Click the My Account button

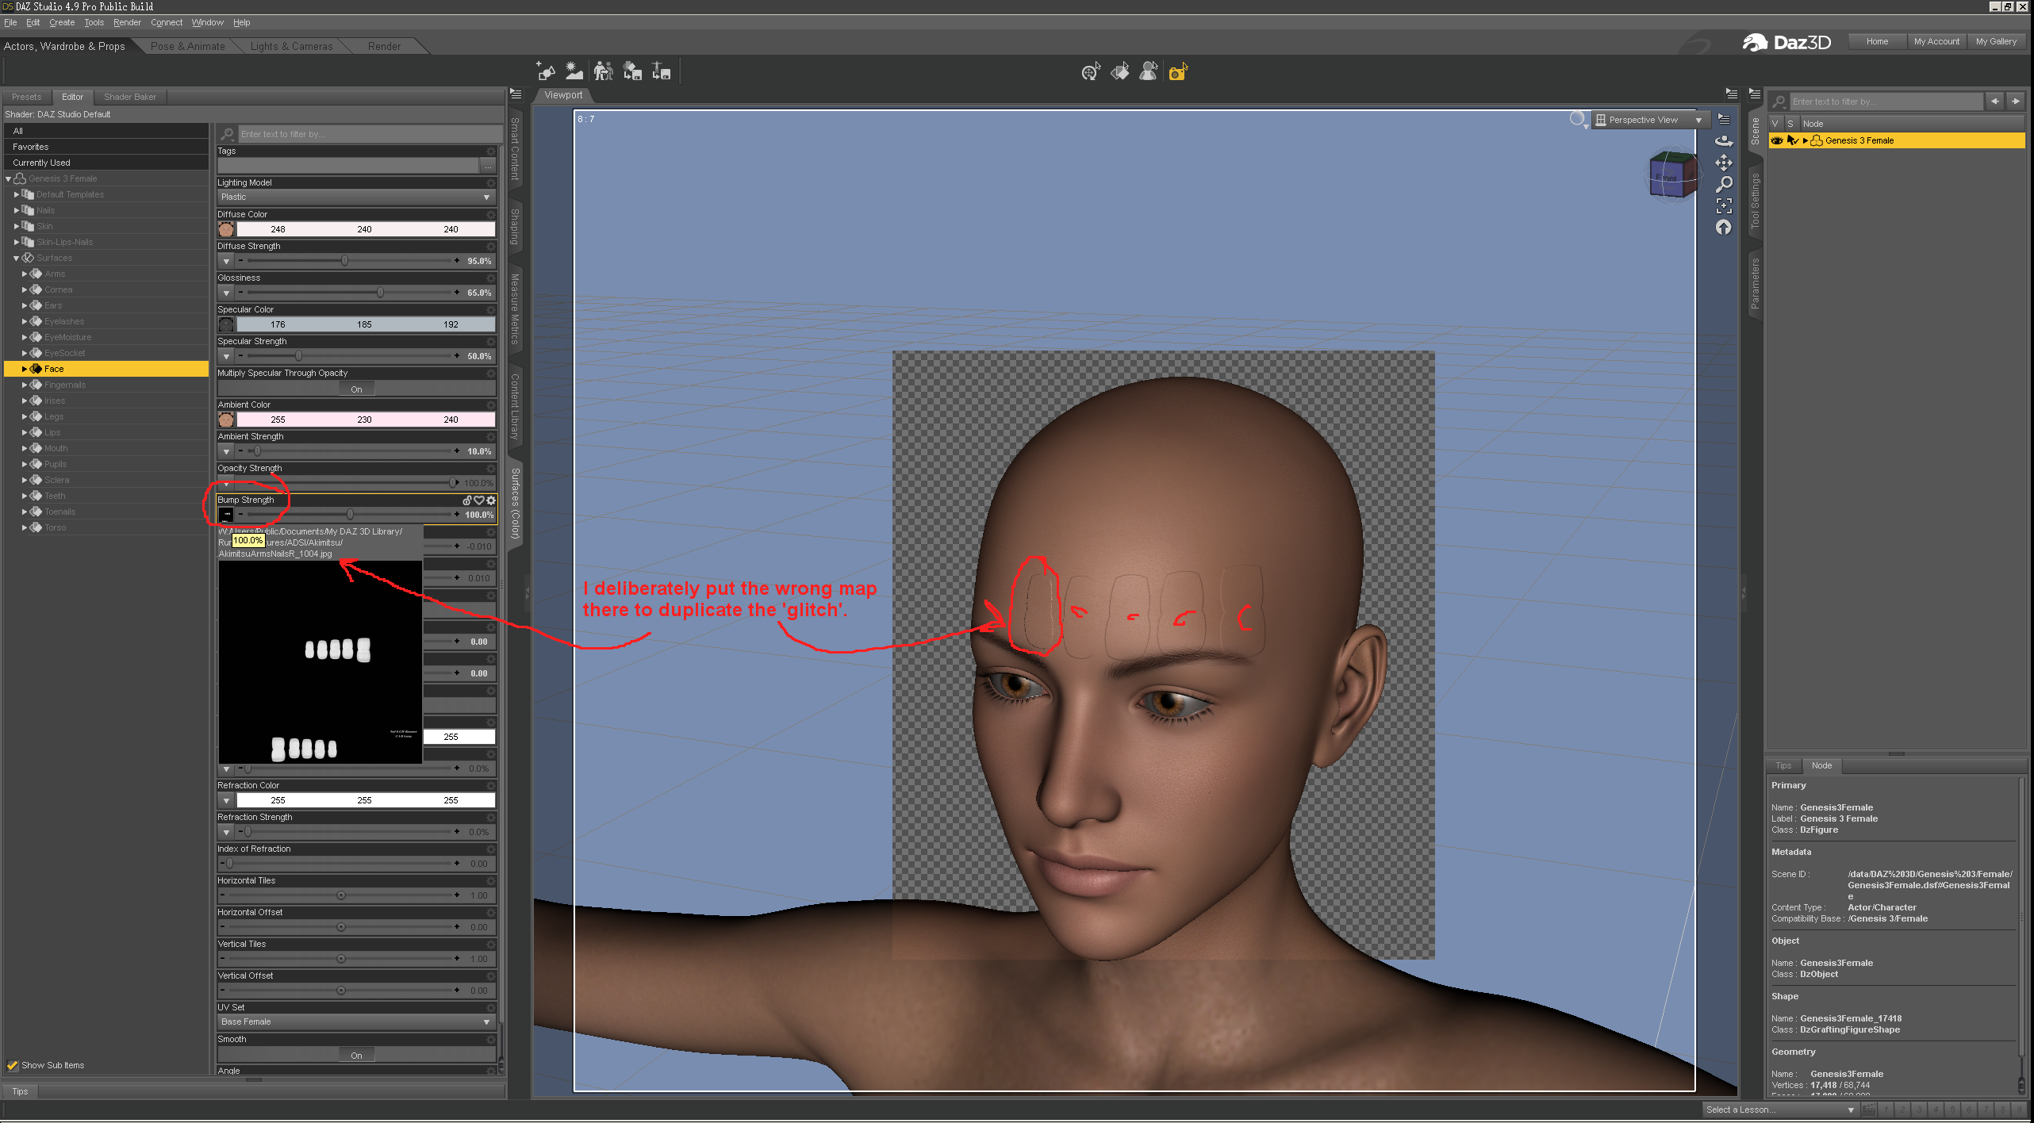coord(1936,41)
